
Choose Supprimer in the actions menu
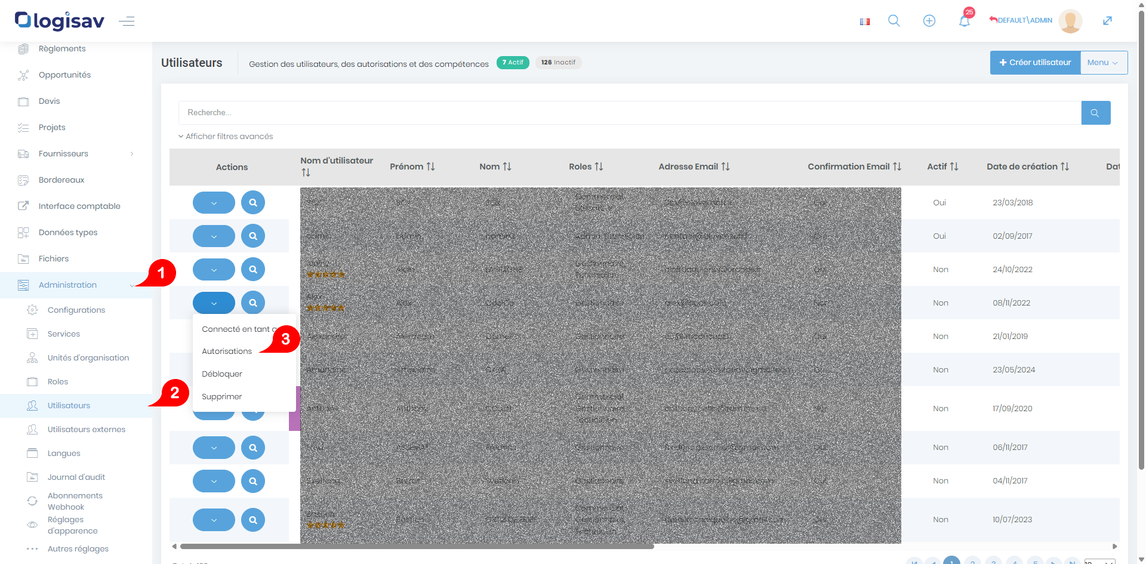pyautogui.click(x=222, y=397)
